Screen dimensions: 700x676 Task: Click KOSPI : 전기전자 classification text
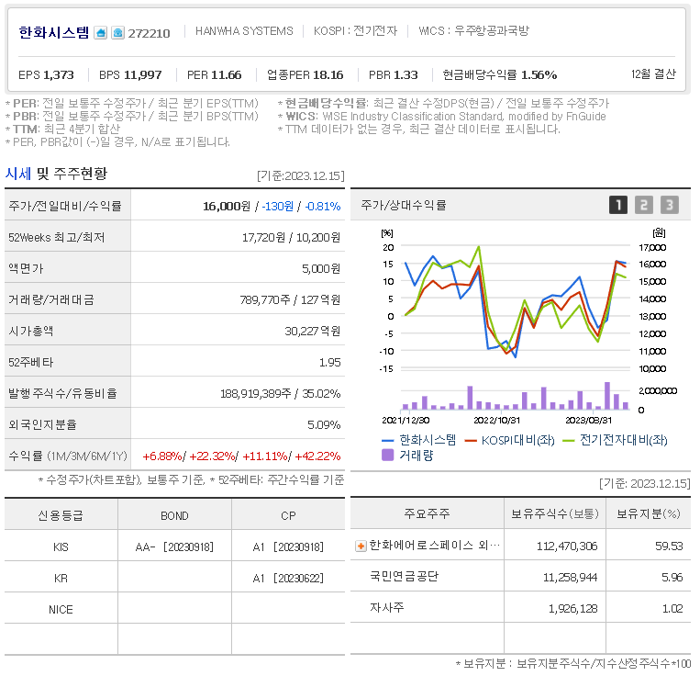(x=355, y=31)
